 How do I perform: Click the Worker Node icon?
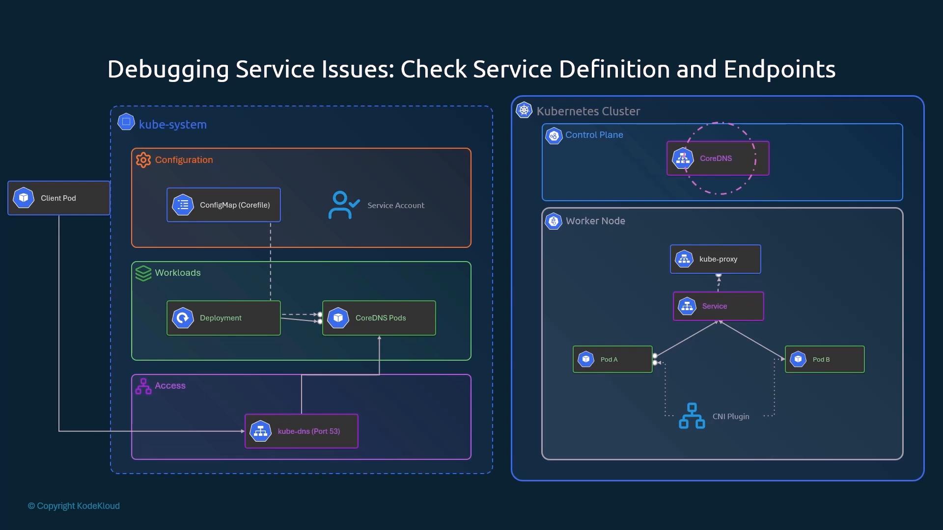tap(554, 221)
